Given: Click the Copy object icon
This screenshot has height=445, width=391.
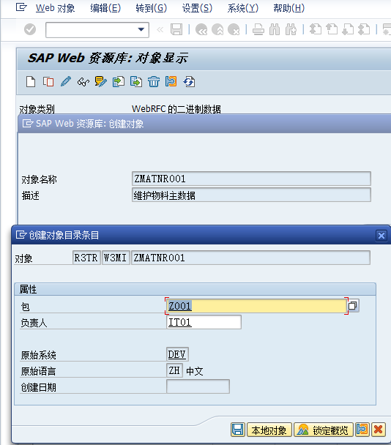Looking at the screenshot, I should click(x=48, y=82).
